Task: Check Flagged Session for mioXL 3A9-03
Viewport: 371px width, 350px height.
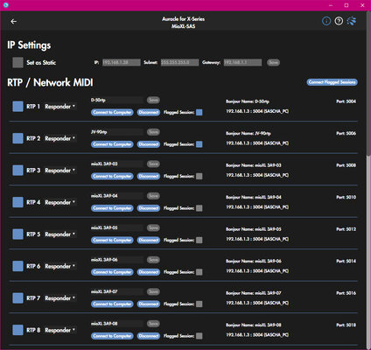Action: (x=199, y=176)
